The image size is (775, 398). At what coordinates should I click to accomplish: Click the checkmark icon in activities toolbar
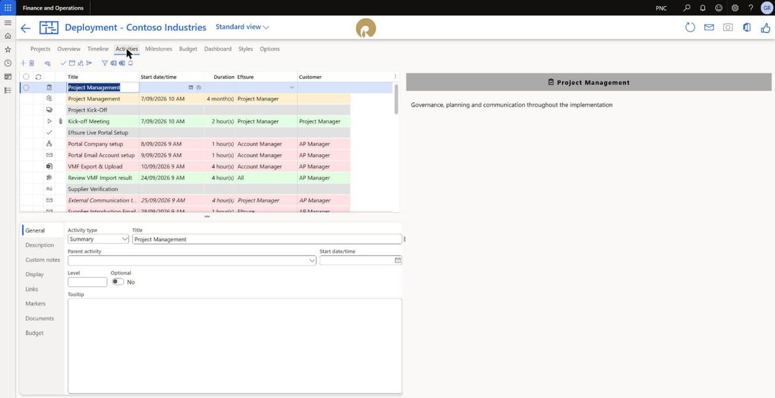point(63,63)
